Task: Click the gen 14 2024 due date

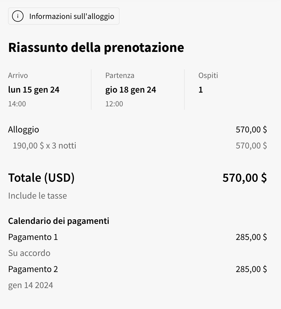Action: pyautogui.click(x=31, y=285)
